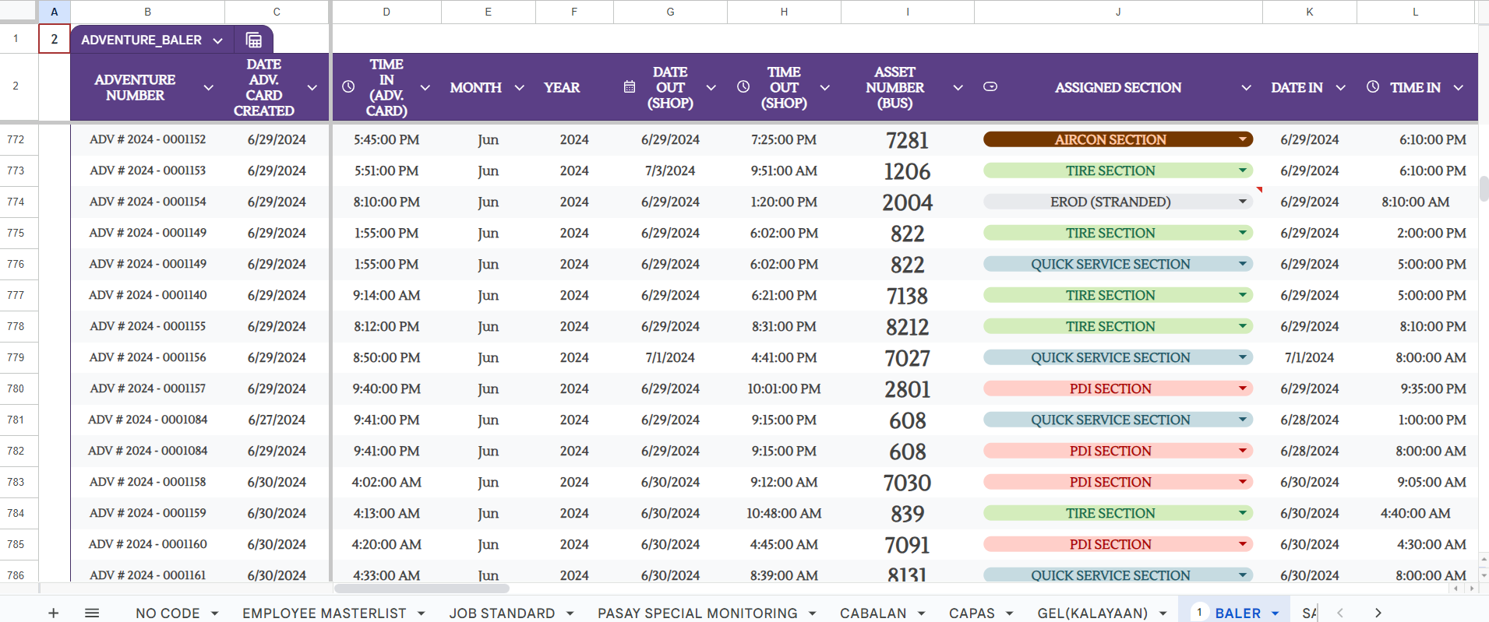Screen dimensions: 1489x622
Task: Expand ADVENTURE_BALER table name menu
Action: (217, 40)
